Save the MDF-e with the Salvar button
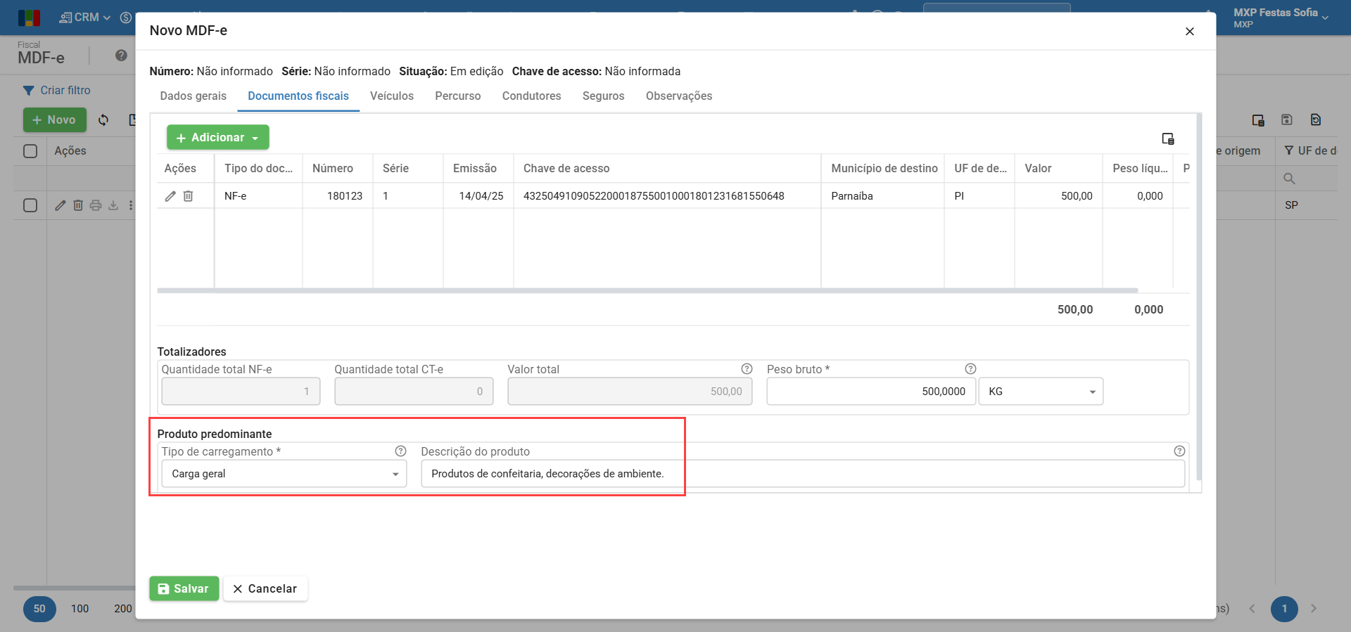The height and width of the screenshot is (632, 1351). 184,589
